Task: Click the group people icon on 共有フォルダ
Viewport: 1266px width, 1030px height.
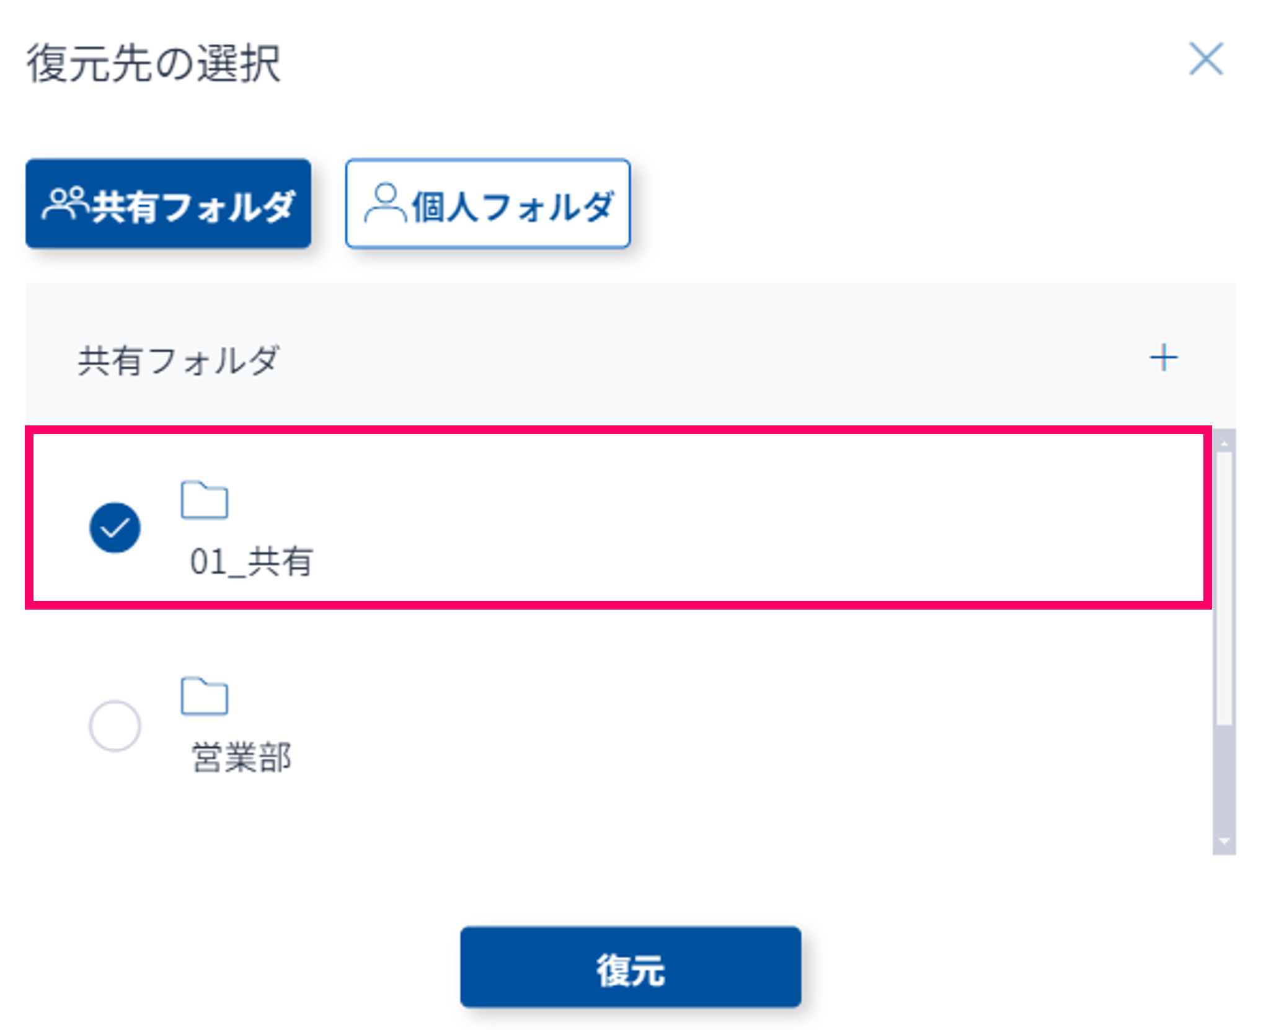Action: [x=65, y=203]
